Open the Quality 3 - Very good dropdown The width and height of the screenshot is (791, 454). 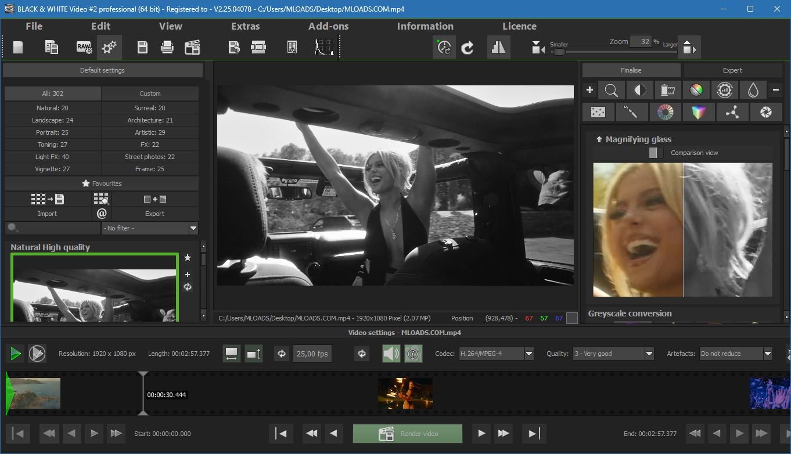pyautogui.click(x=613, y=354)
